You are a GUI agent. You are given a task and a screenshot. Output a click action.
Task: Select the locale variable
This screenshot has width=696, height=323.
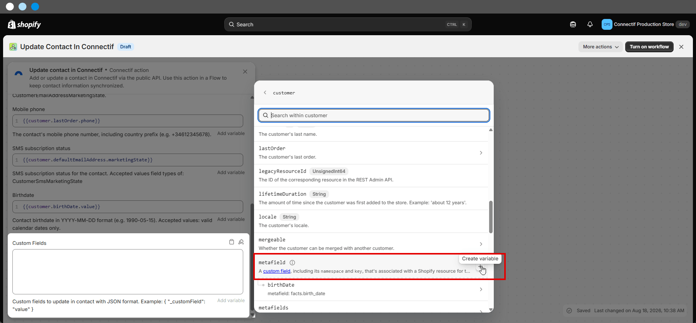(371, 221)
